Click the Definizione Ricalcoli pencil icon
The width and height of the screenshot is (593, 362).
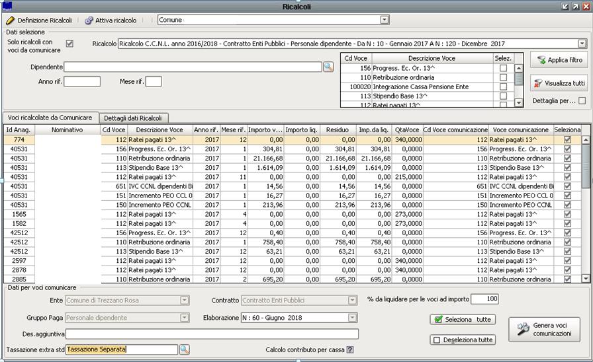9,20
